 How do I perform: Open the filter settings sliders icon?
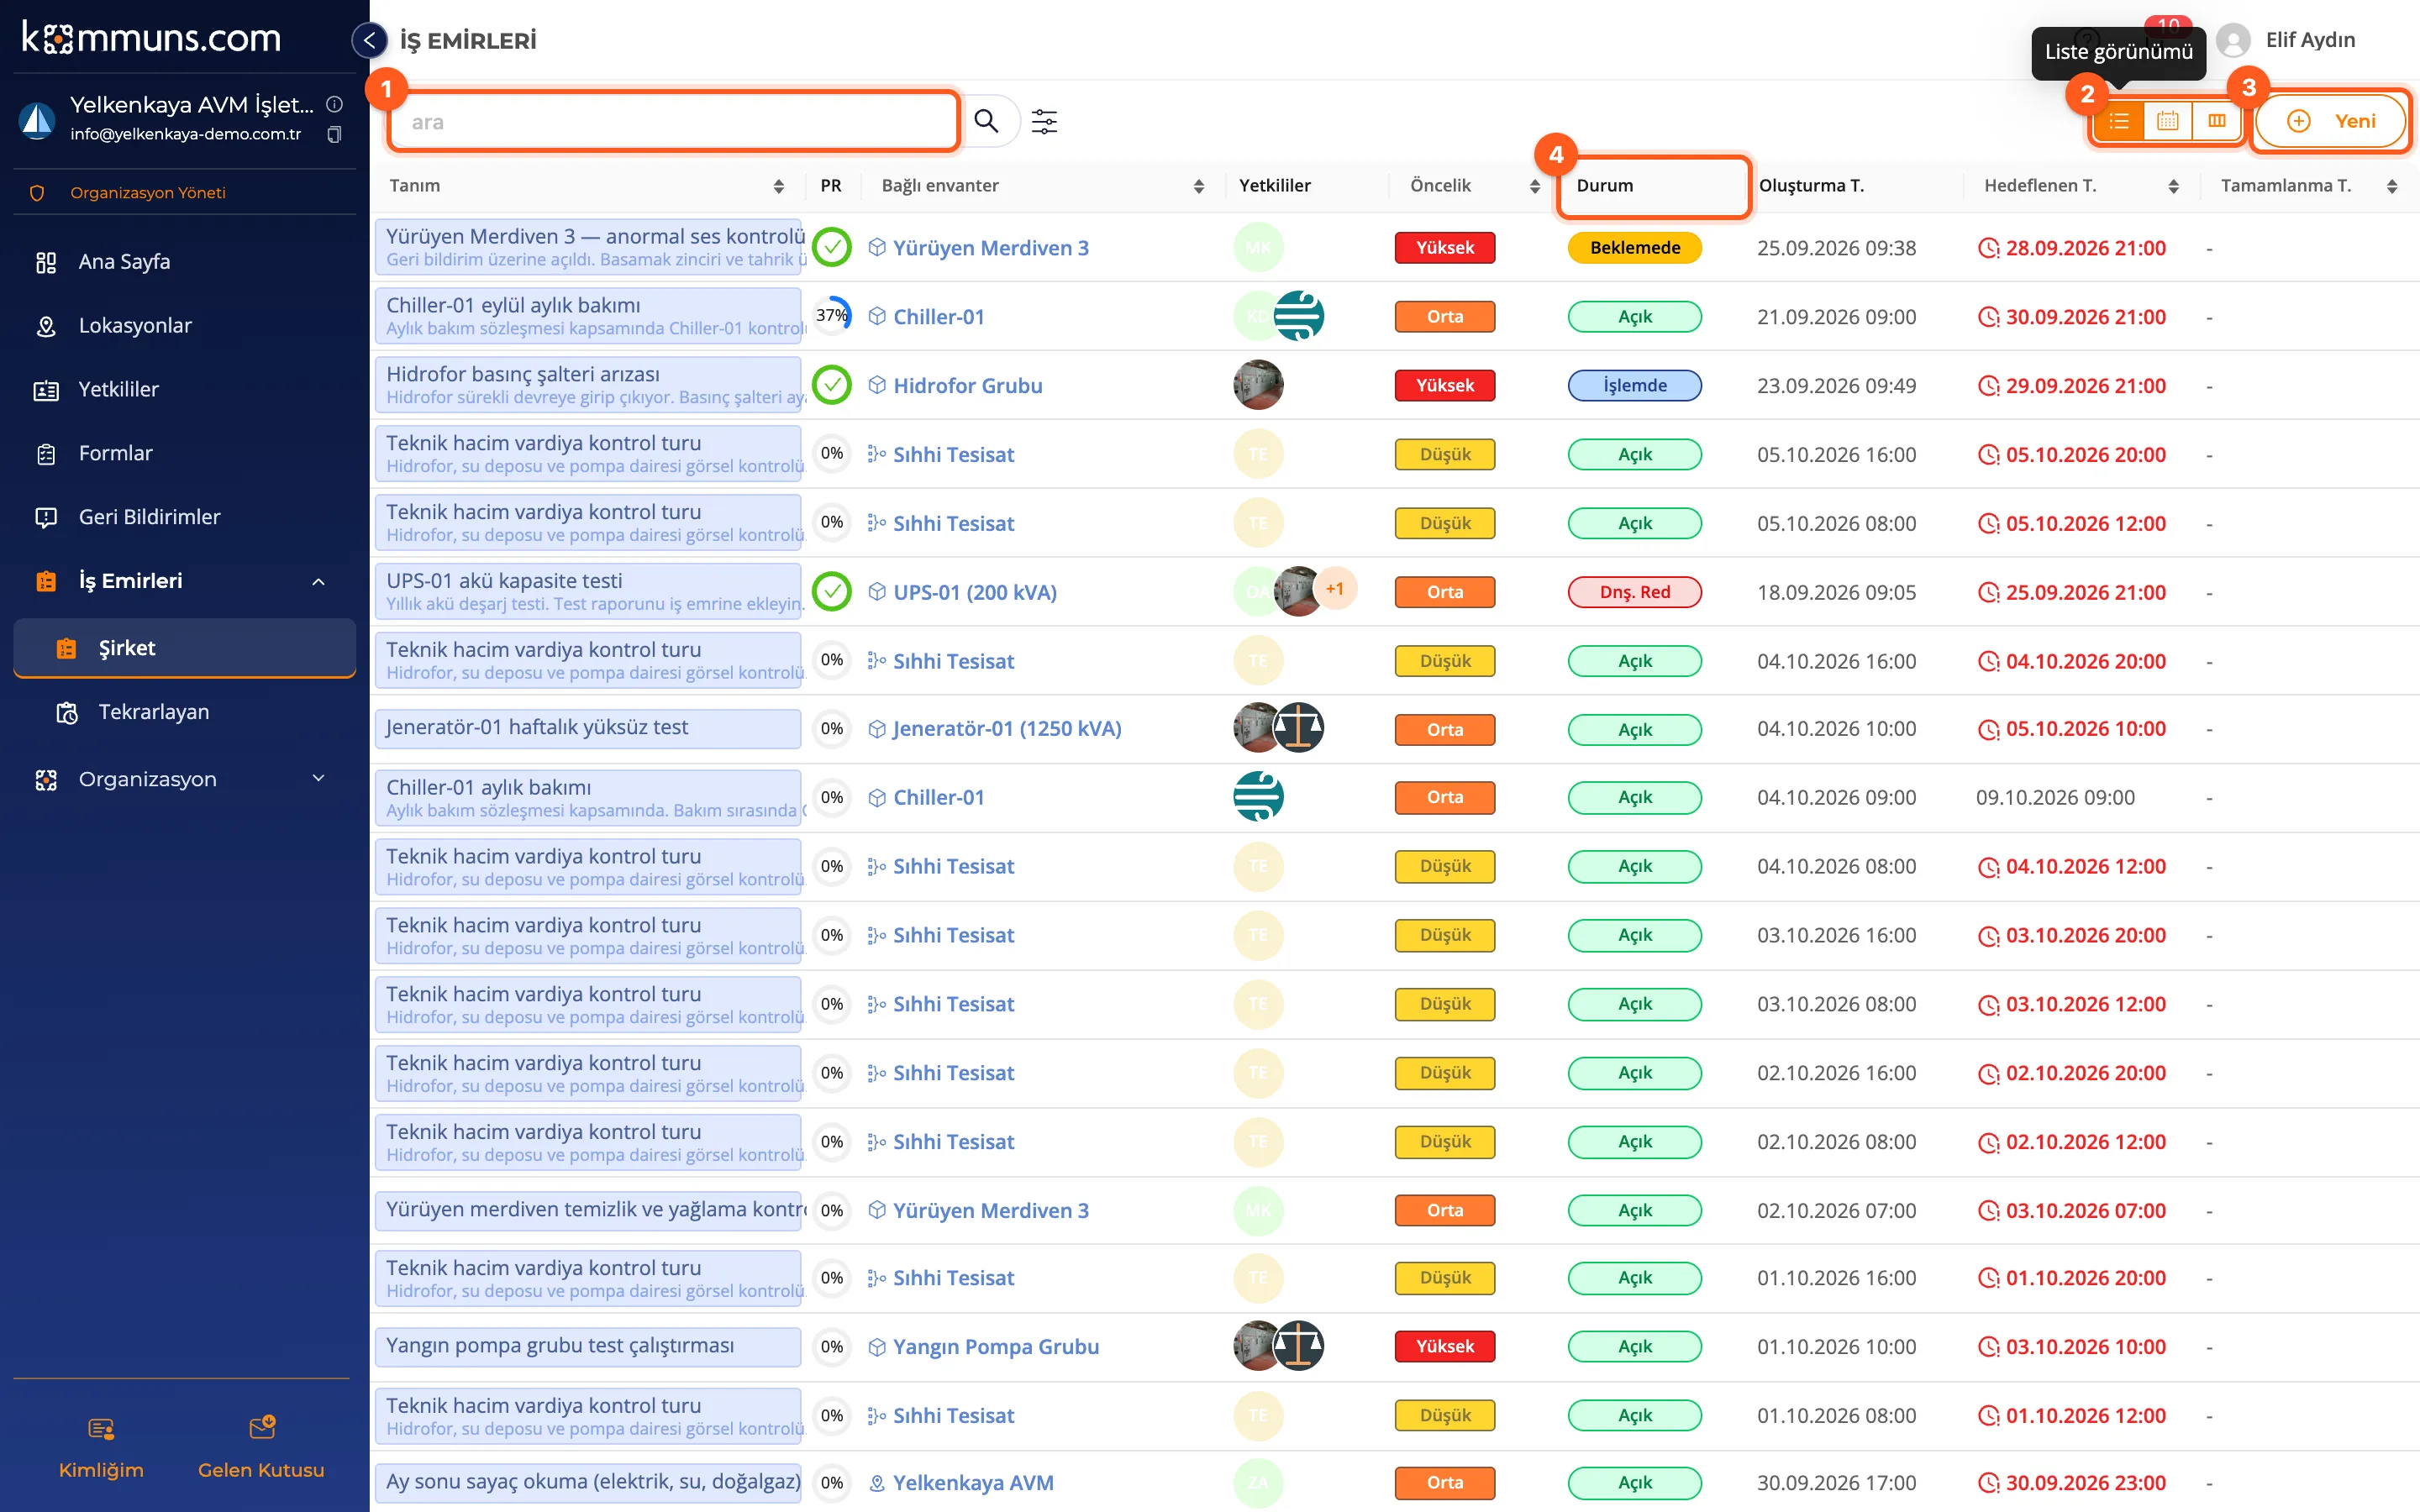pyautogui.click(x=1044, y=121)
